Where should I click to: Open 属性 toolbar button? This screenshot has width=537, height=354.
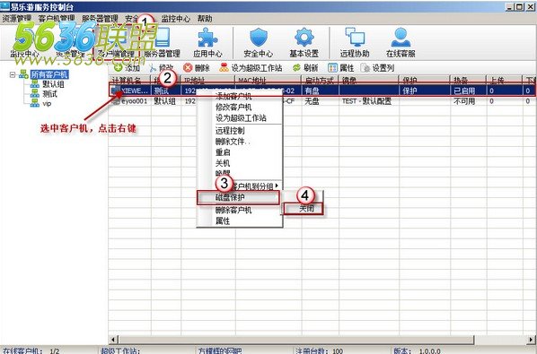click(340, 67)
